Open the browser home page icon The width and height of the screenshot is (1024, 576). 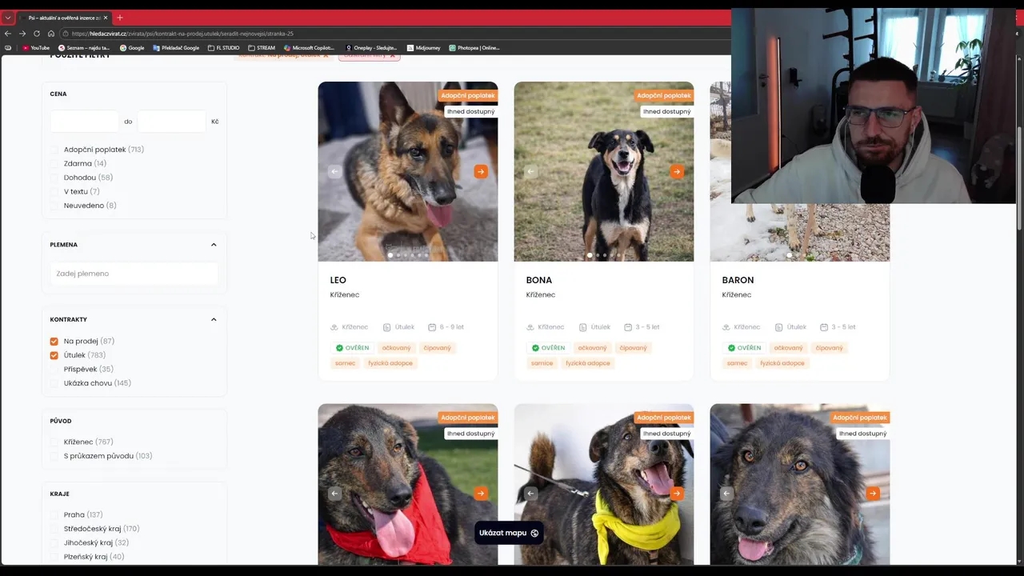click(50, 34)
